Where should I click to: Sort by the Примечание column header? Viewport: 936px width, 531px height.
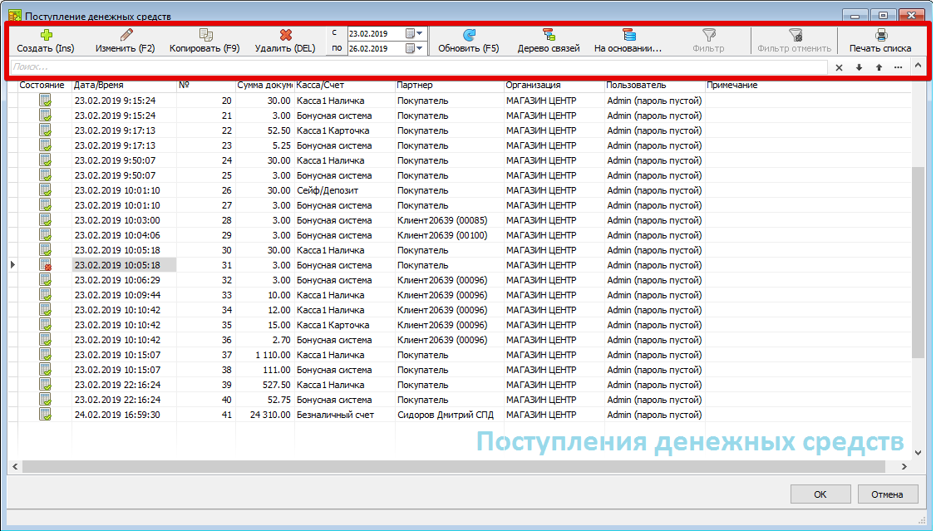click(808, 86)
